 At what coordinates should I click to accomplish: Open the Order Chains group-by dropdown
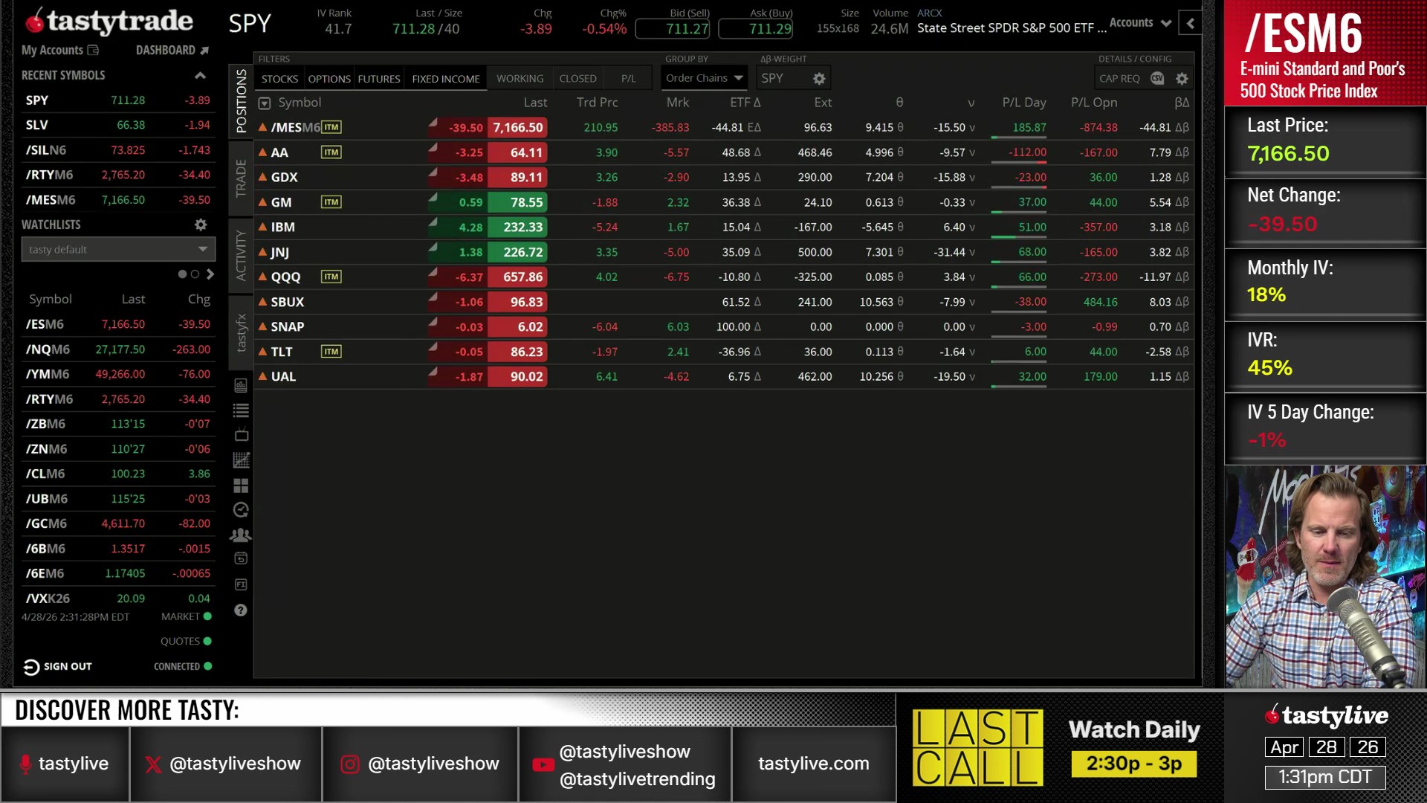pos(704,78)
